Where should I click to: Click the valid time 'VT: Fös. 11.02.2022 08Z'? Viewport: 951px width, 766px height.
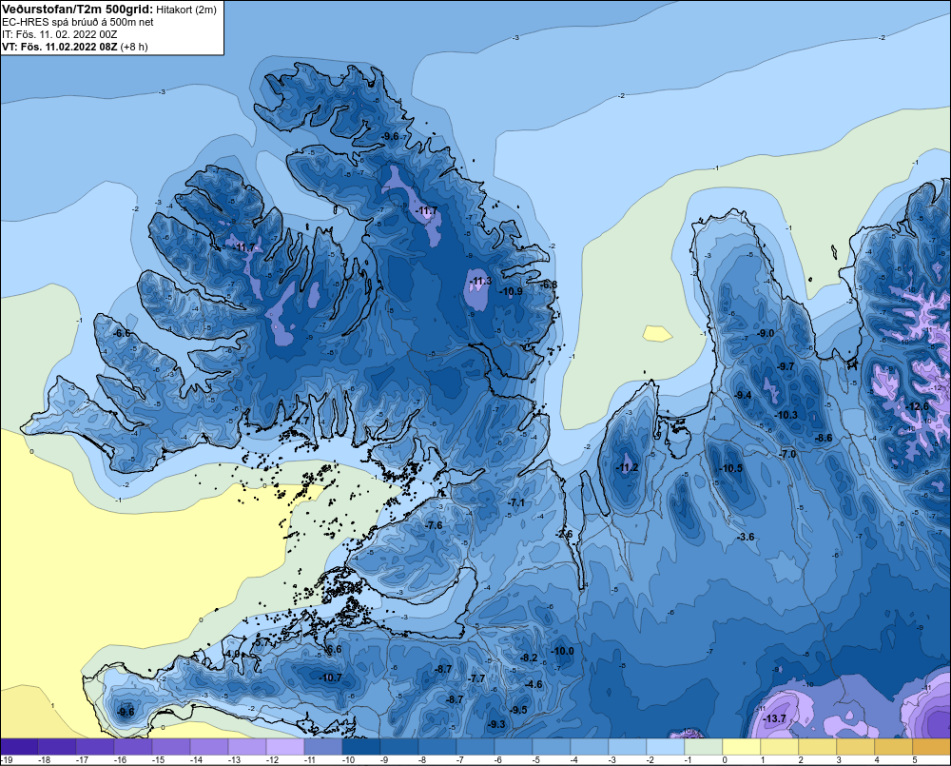pyautogui.click(x=59, y=47)
